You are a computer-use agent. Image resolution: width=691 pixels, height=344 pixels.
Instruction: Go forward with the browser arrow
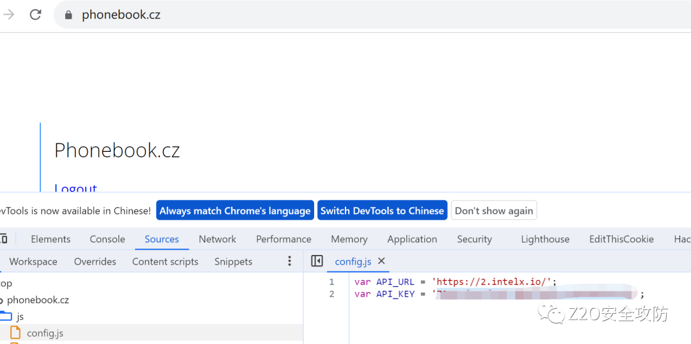(x=8, y=15)
